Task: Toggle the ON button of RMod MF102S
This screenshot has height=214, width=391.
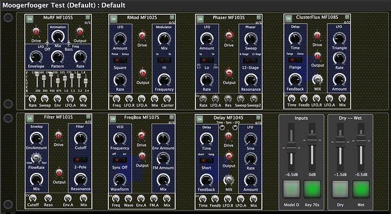Action: click(113, 19)
